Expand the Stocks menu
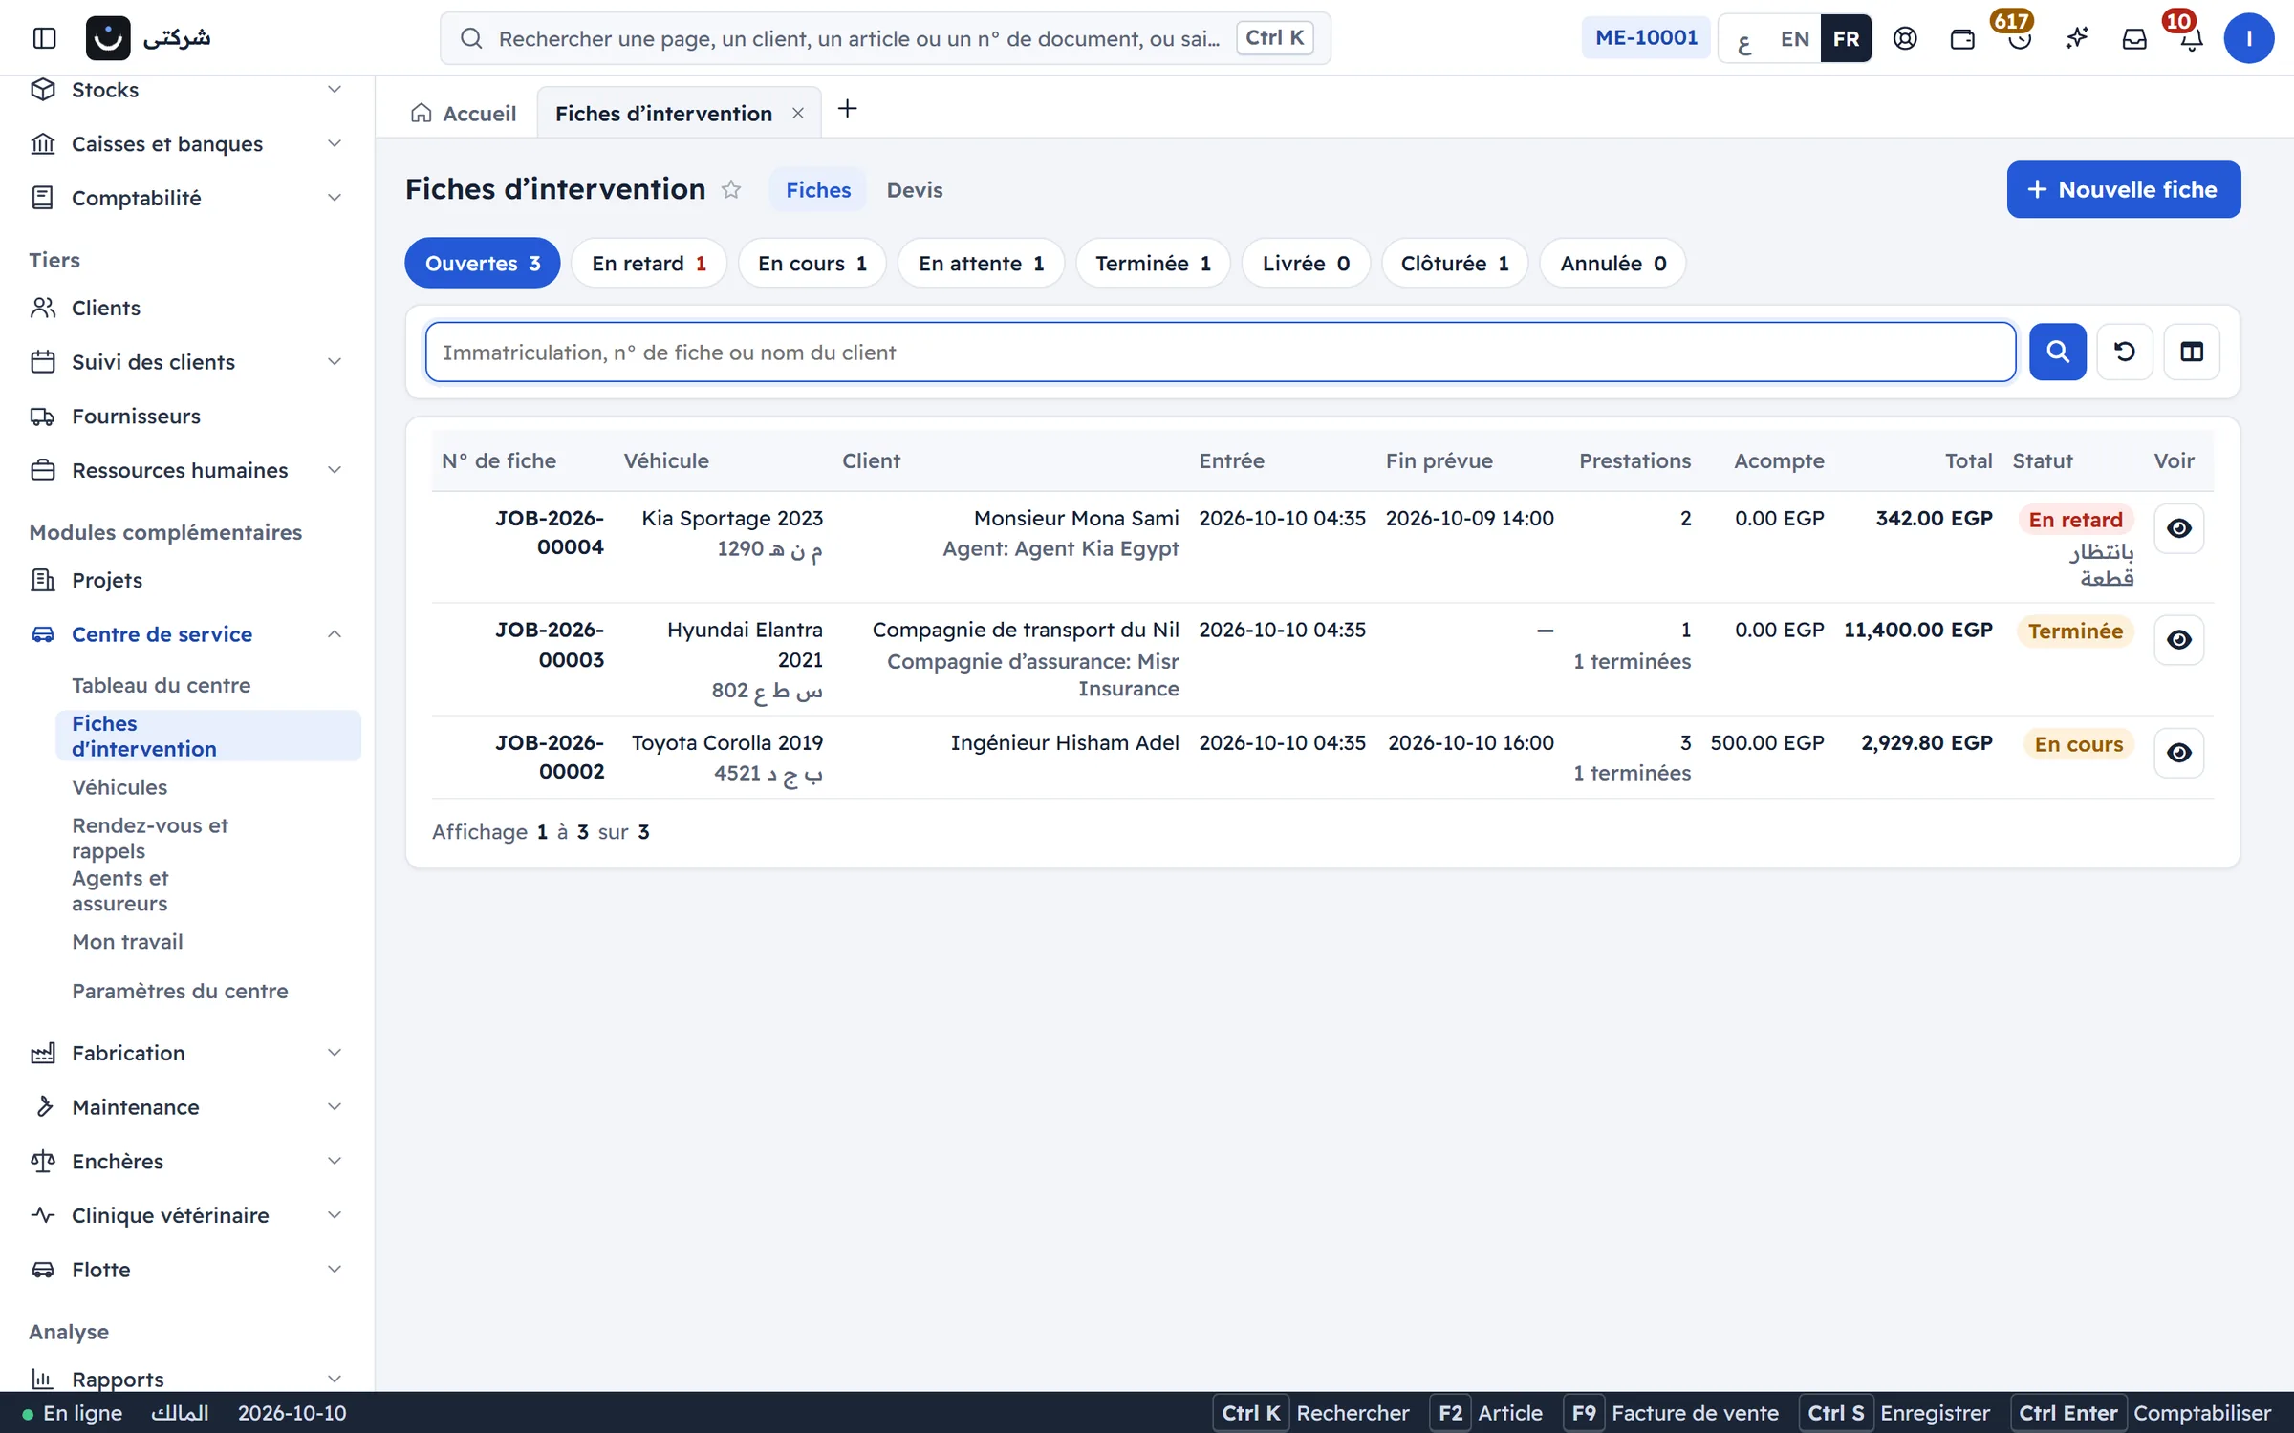The width and height of the screenshot is (2294, 1433). (x=187, y=90)
